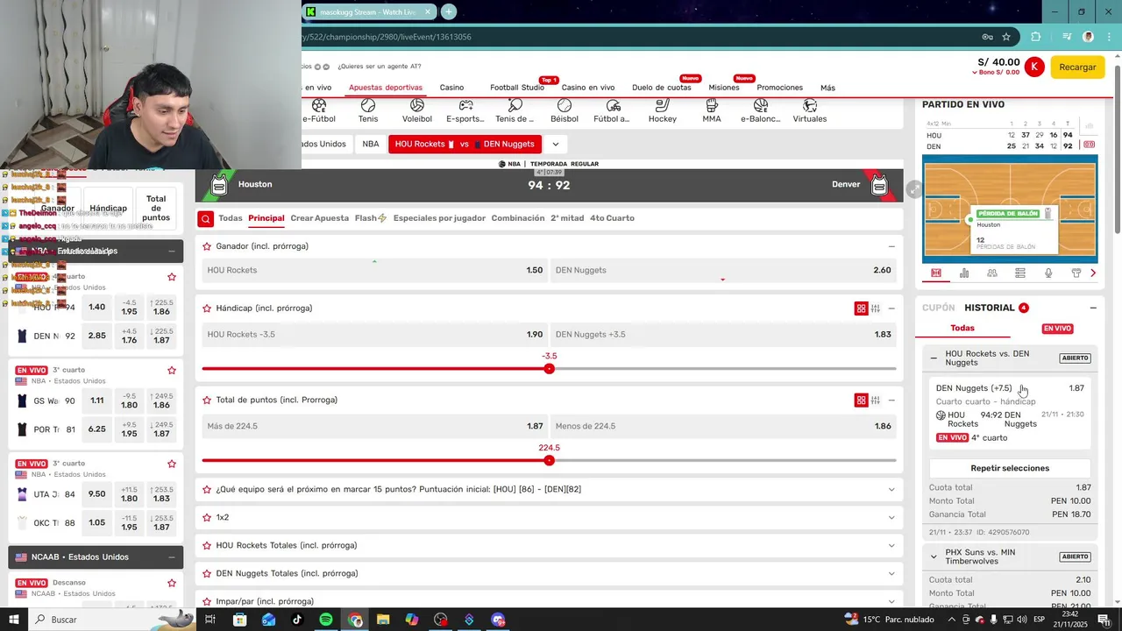Favorite the DEN Nuggets Totales market star
Image resolution: width=1122 pixels, height=631 pixels.
point(207,574)
